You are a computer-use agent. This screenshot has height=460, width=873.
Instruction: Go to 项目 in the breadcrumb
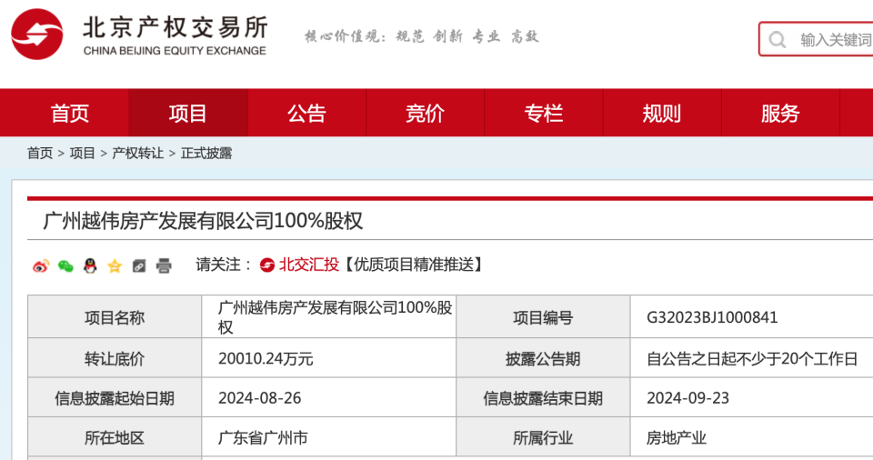(x=83, y=153)
